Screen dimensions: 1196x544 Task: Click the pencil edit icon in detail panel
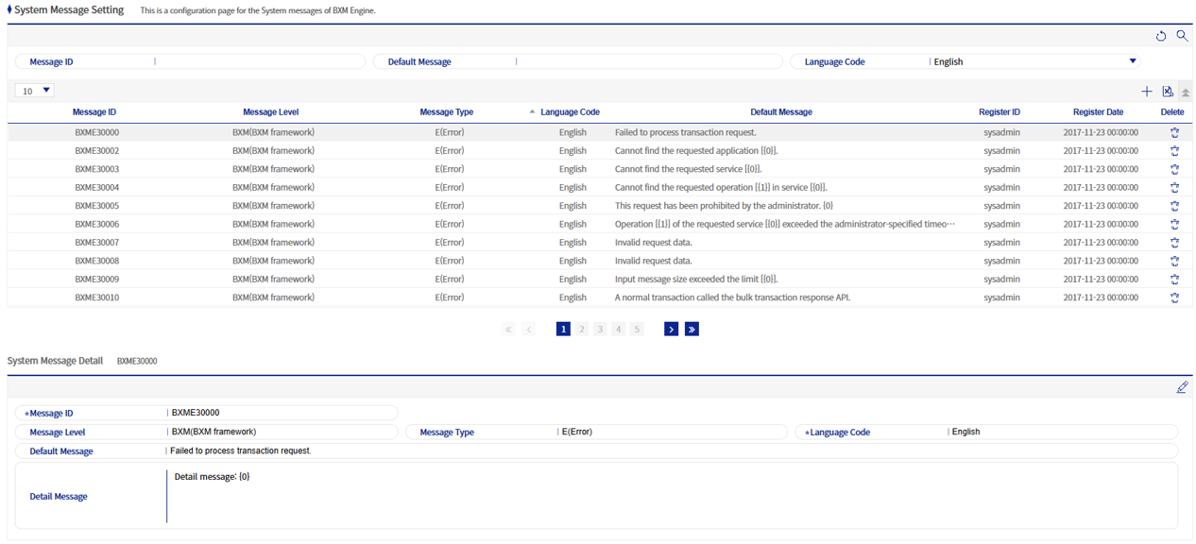click(x=1182, y=387)
